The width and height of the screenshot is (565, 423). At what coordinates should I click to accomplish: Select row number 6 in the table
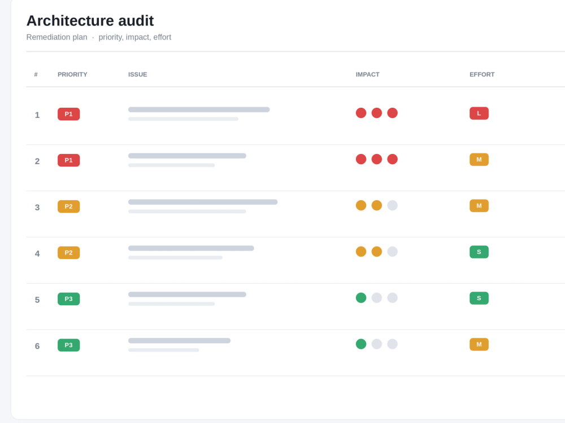coord(37,346)
